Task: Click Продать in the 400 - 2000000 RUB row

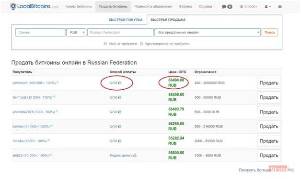Action: (269, 83)
